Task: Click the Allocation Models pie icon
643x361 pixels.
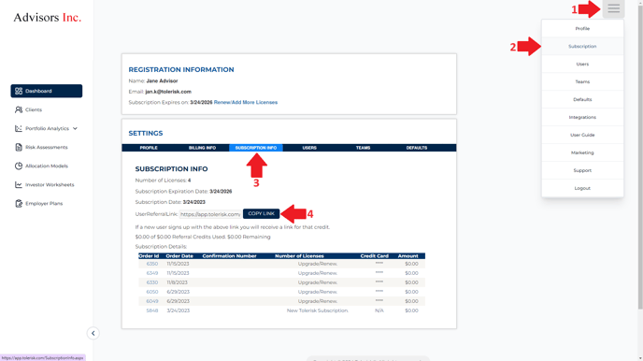Action: [x=19, y=166]
